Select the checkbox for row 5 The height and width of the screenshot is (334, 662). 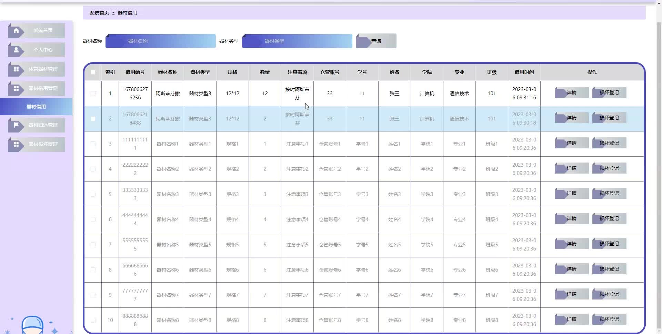point(93,194)
